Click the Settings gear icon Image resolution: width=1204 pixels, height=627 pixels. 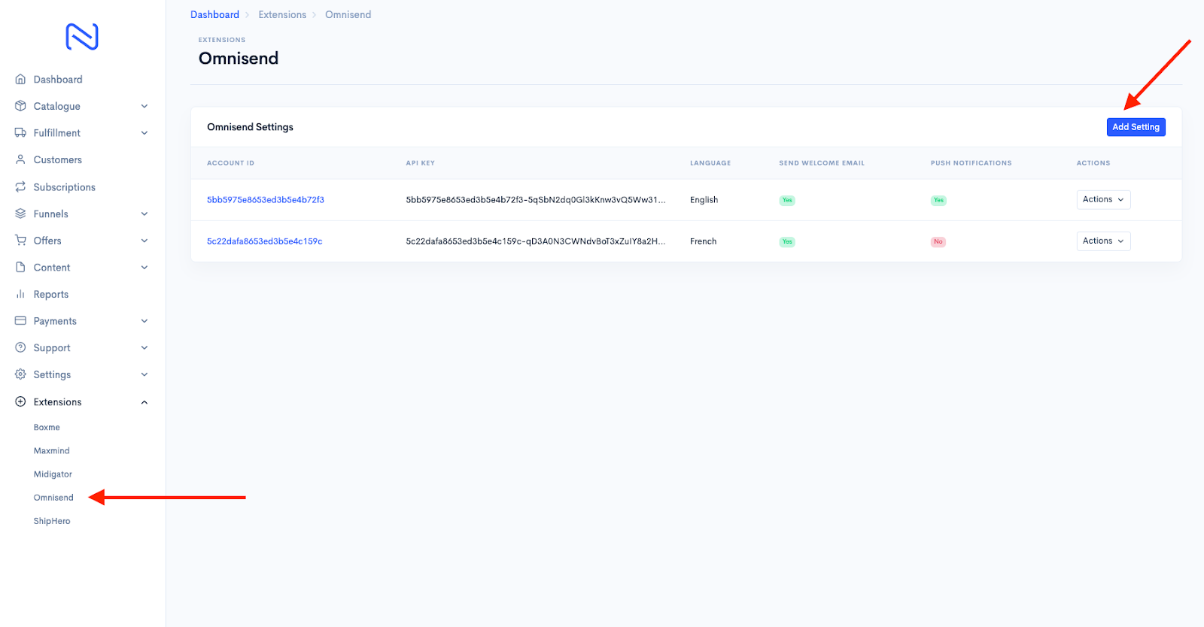[20, 374]
